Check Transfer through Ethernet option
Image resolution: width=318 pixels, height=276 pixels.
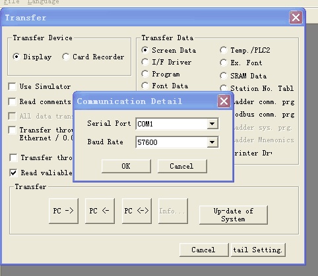coord(12,130)
